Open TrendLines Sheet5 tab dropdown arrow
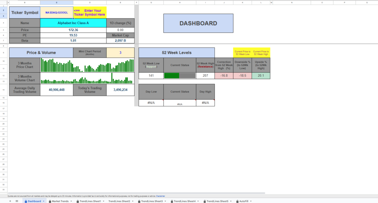 coord(231,201)
